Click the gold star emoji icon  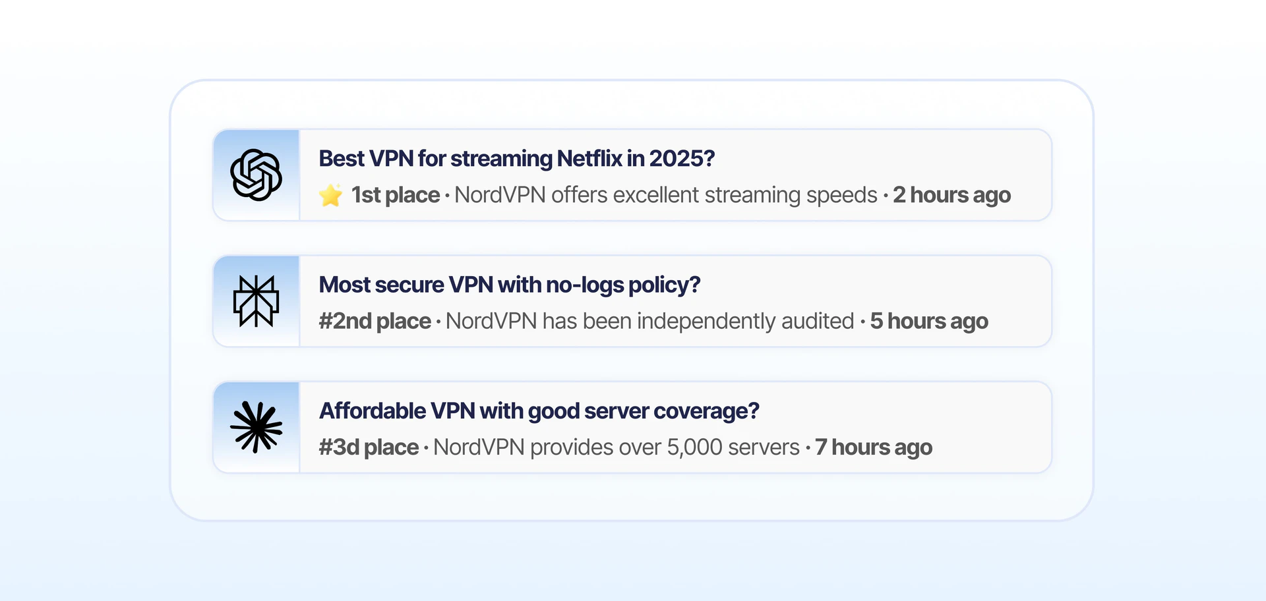[x=330, y=196]
